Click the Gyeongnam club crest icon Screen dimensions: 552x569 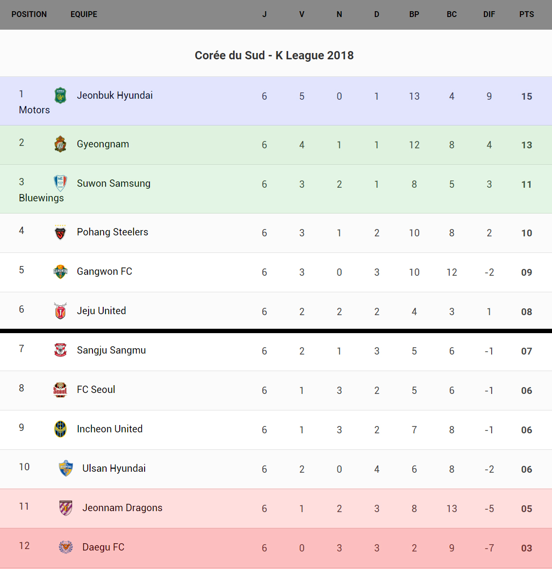[60, 144]
